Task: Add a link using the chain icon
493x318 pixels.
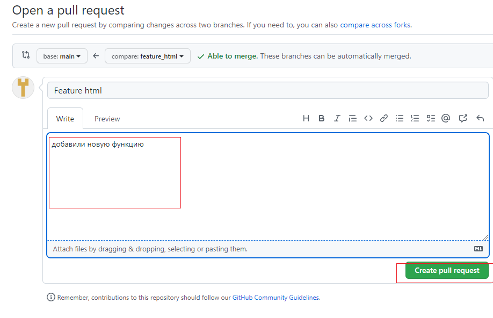Action: click(x=383, y=118)
